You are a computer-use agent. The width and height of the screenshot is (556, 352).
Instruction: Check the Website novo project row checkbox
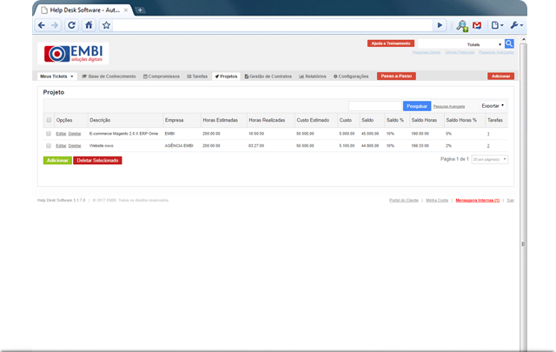click(49, 146)
